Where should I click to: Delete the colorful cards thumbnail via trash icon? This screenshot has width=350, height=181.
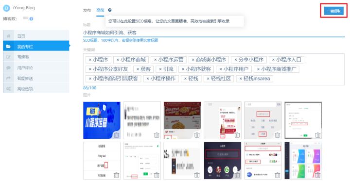click(x=317, y=175)
